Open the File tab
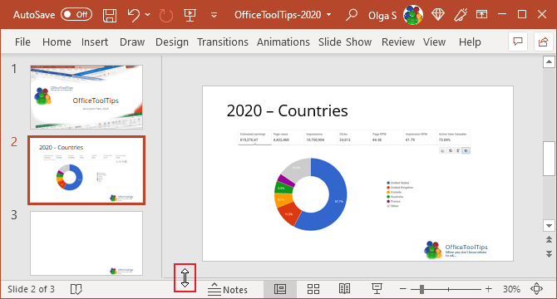The height and width of the screenshot is (299, 557). click(22, 42)
